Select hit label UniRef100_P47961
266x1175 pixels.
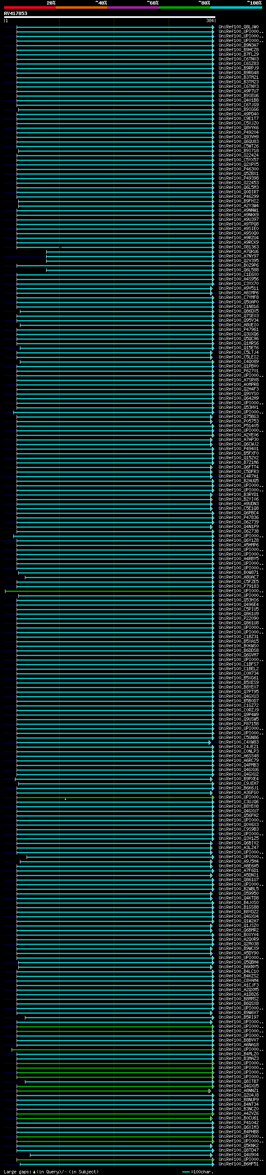pyautogui.click(x=239, y=329)
